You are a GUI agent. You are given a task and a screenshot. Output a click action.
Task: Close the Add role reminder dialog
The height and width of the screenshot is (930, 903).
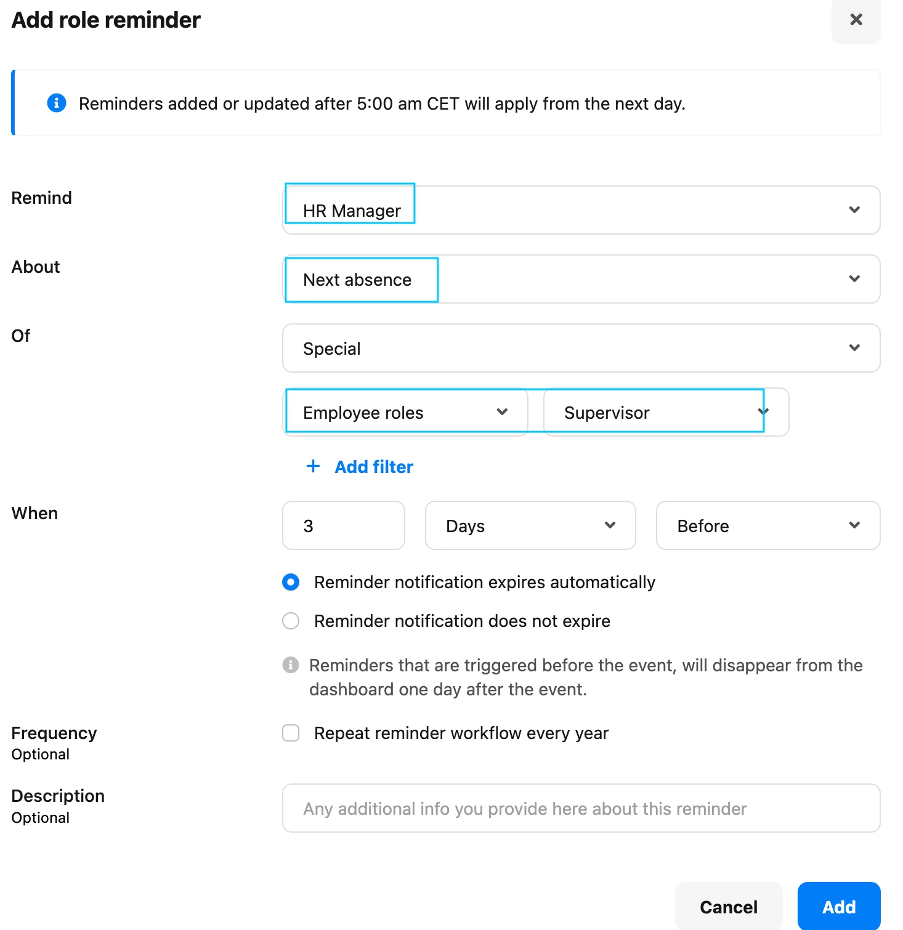[856, 20]
